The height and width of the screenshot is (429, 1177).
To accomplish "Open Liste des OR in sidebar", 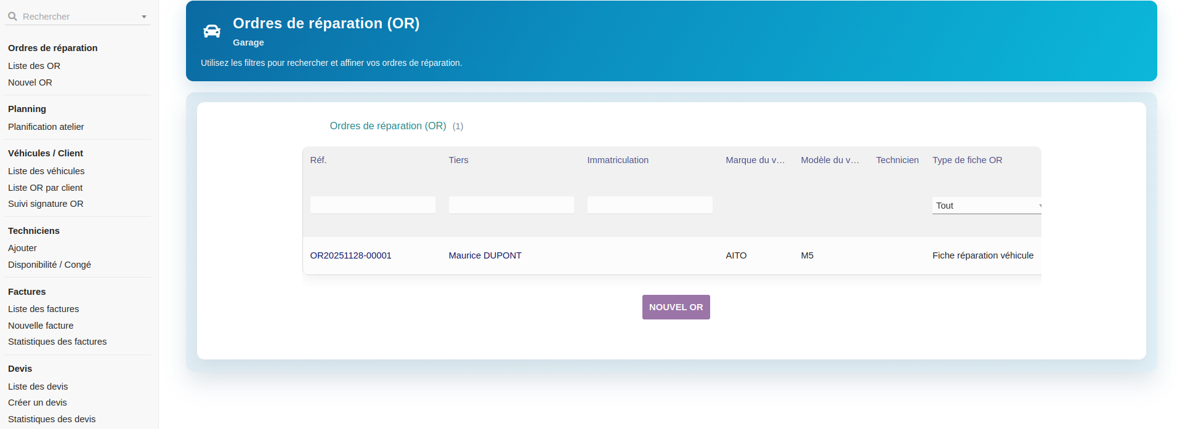I will 34,66.
